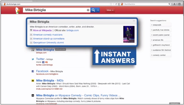184x105 pixels.
Task: Open the birbigs.com official site link
Action: click(73, 30)
